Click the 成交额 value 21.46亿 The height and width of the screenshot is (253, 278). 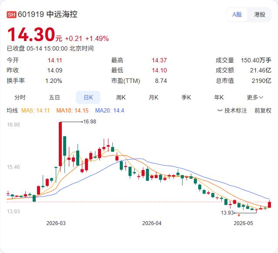[x=261, y=70]
